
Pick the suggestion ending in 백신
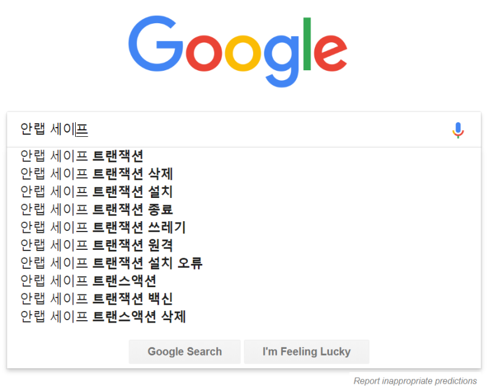coord(244,298)
